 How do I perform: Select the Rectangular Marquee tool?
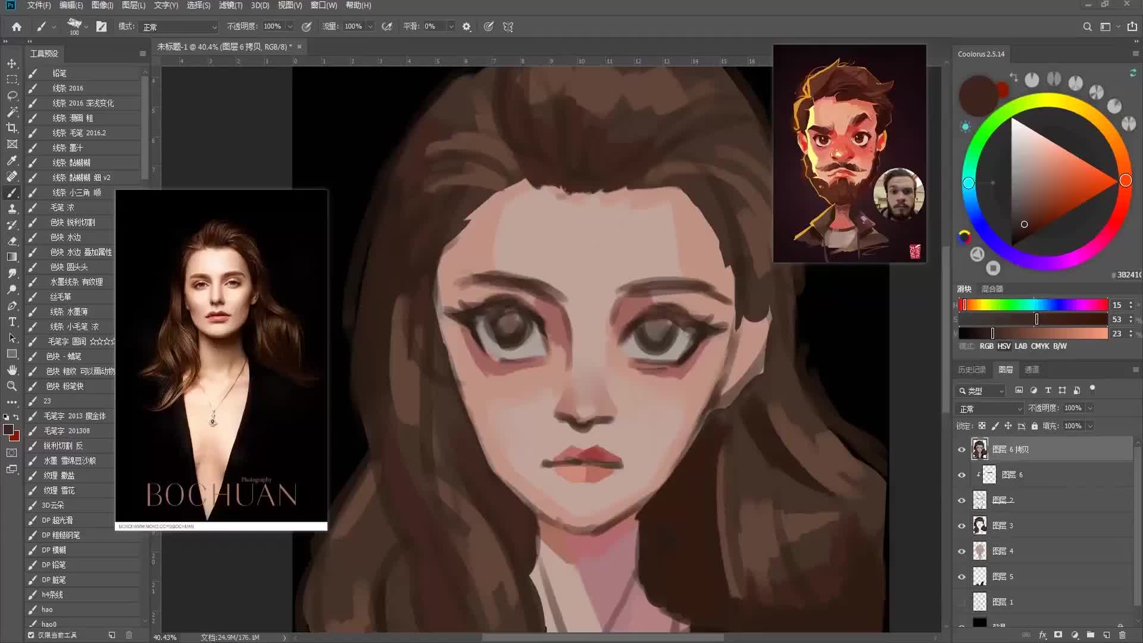[x=12, y=79]
